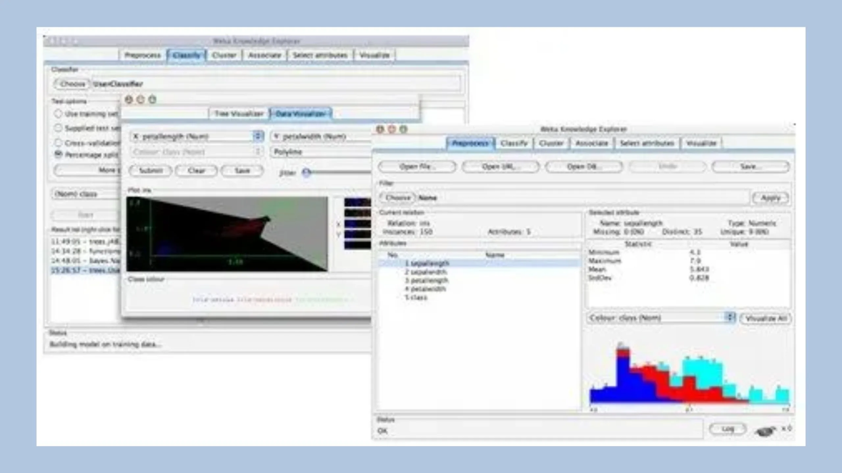Click the Name column header in attributes table
The width and height of the screenshot is (842, 473).
[x=495, y=255]
